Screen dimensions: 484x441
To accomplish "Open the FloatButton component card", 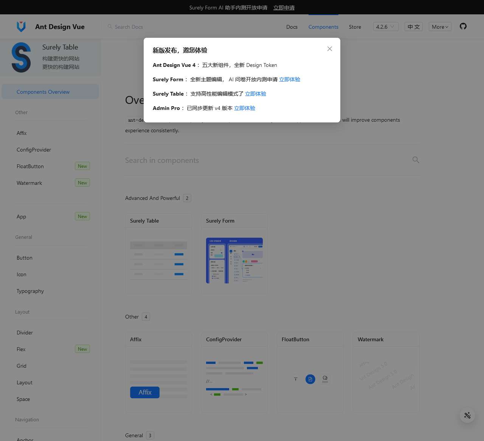I will pyautogui.click(x=310, y=373).
